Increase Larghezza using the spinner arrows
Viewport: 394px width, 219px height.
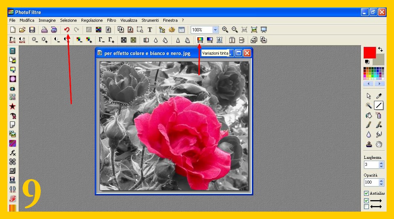[381, 163]
